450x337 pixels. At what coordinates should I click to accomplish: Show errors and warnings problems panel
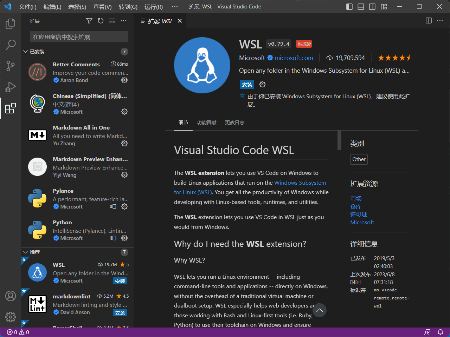pos(18,332)
